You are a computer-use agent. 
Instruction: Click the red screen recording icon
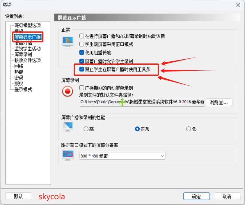68,91
